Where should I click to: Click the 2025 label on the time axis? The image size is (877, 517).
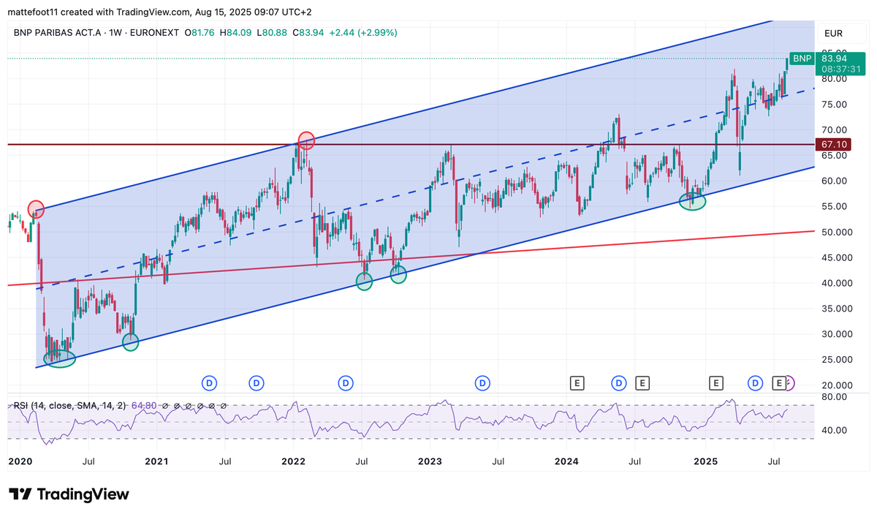(705, 461)
